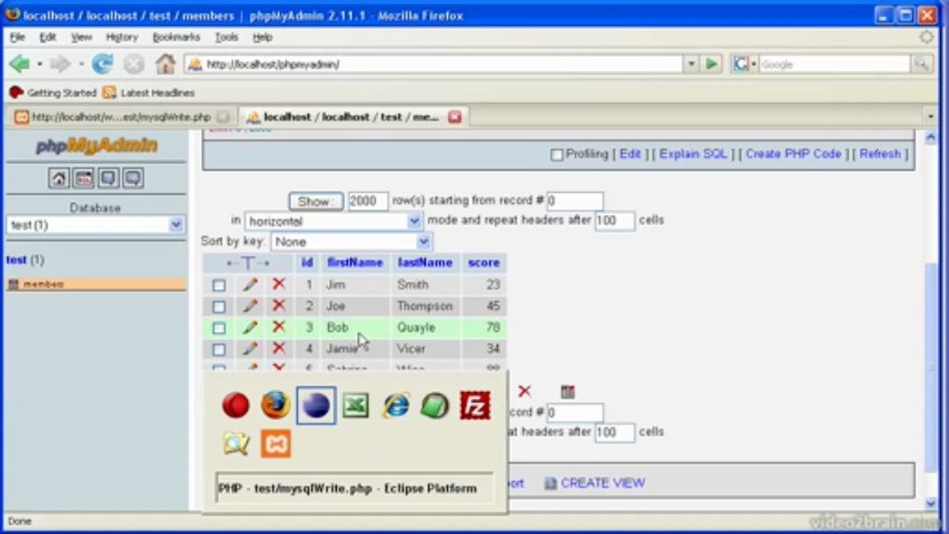Click the Refresh link
Image resolution: width=949 pixels, height=534 pixels.
pos(879,154)
